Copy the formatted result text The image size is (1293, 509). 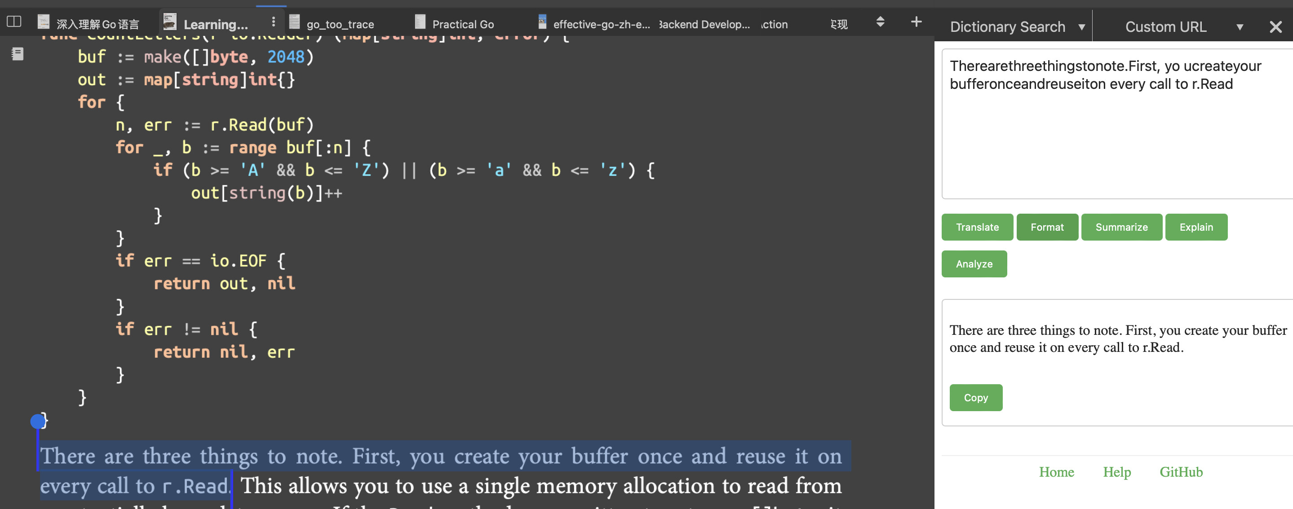click(x=976, y=398)
